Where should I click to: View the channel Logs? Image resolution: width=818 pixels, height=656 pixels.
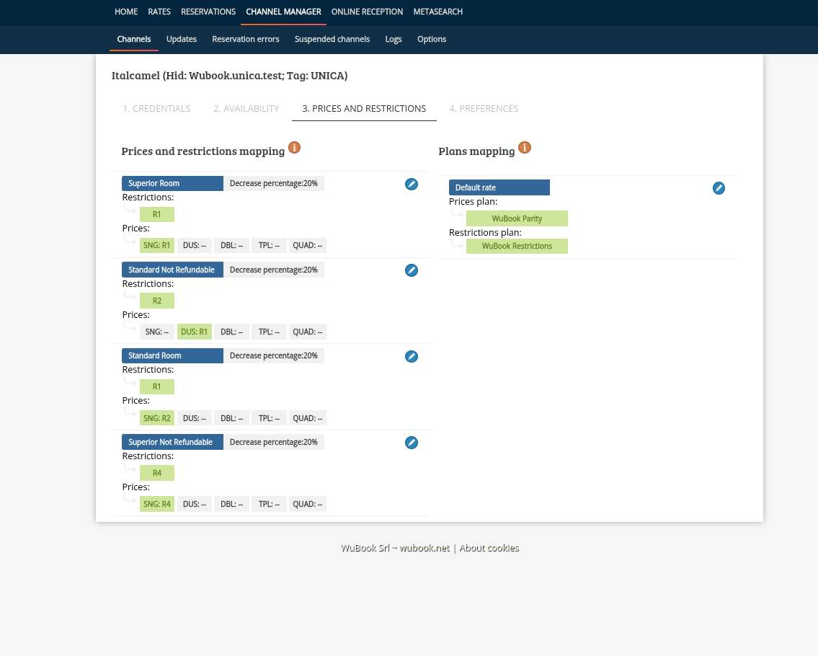point(394,39)
